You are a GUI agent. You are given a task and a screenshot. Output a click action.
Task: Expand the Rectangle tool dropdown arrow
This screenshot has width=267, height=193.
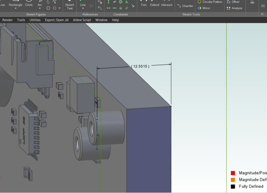pos(15,8)
